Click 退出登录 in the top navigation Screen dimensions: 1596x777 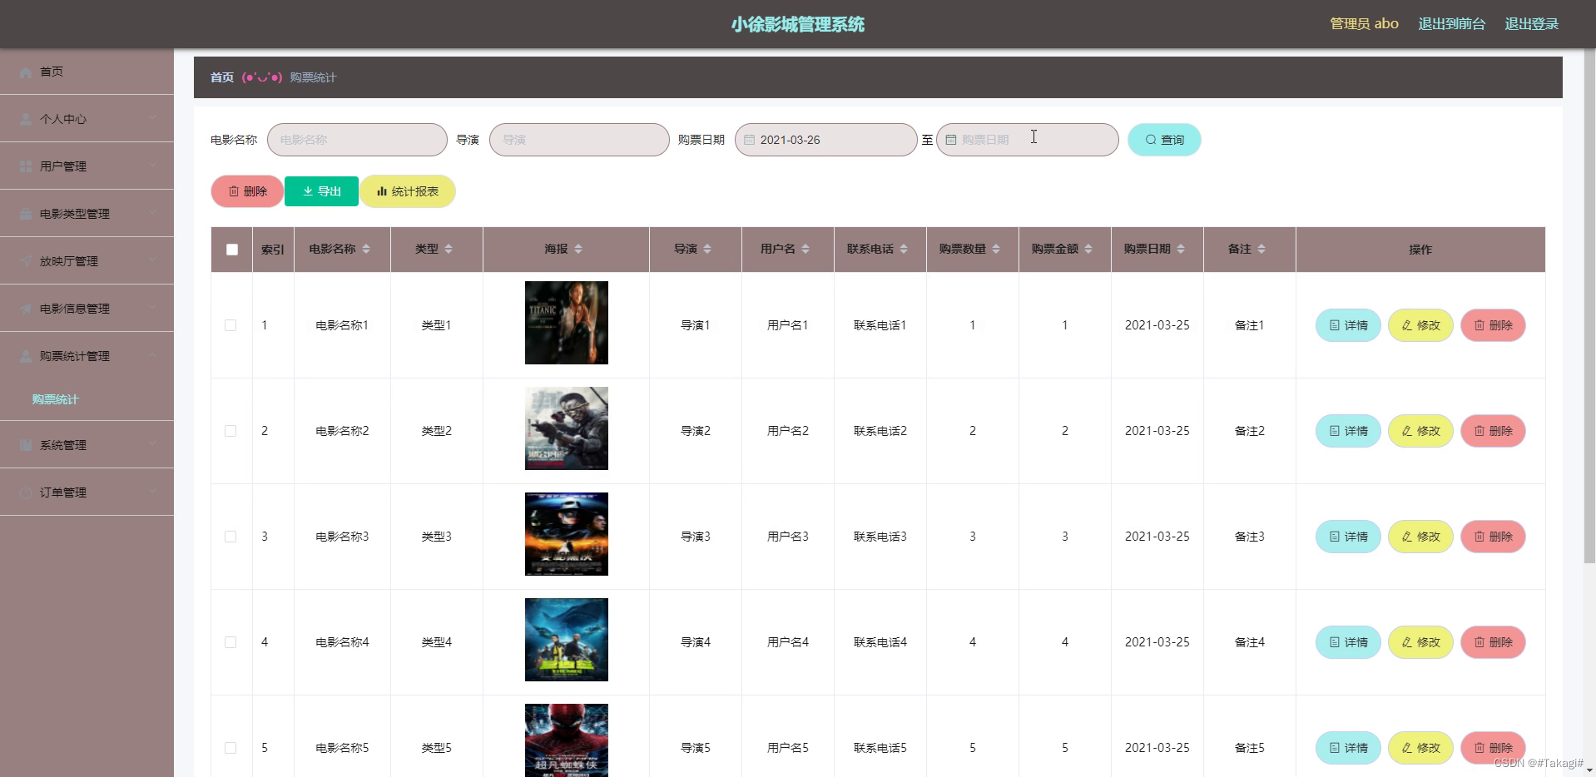click(x=1530, y=23)
